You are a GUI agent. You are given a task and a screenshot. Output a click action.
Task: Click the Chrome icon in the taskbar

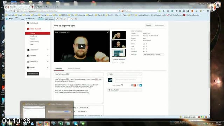click(47, 124)
